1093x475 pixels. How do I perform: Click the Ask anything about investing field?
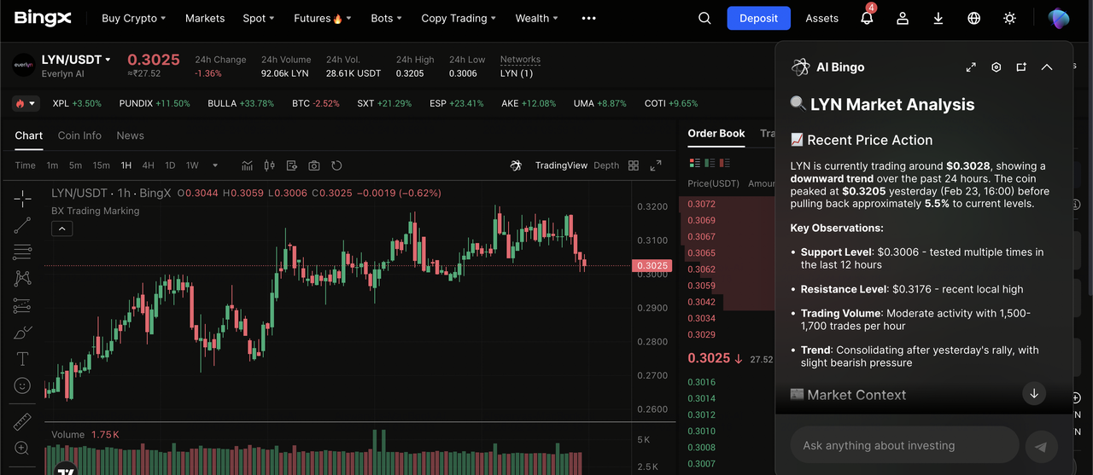point(903,445)
